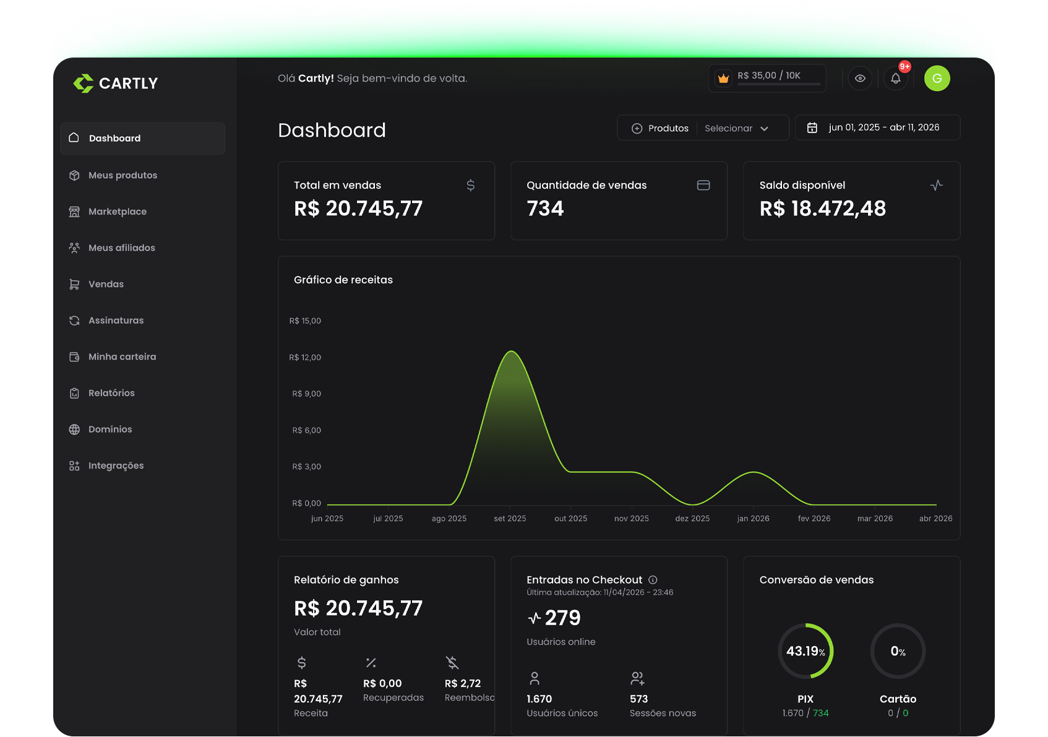
Task: Open Meus produtos in the sidebar
Action: point(122,175)
